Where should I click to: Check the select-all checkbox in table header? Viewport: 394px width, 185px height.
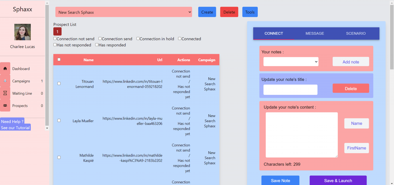(x=59, y=60)
